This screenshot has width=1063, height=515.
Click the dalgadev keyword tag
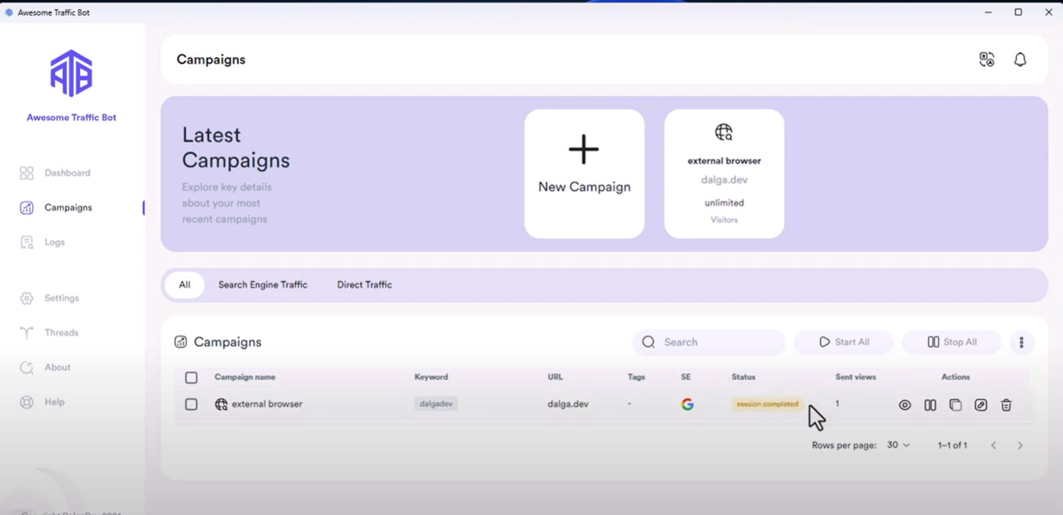tap(436, 404)
